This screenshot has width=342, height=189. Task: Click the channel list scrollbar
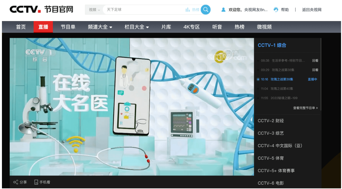(321, 74)
